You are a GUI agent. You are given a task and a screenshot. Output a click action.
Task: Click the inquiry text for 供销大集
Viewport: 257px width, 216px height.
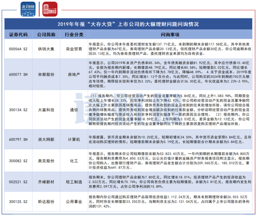coord(170,49)
